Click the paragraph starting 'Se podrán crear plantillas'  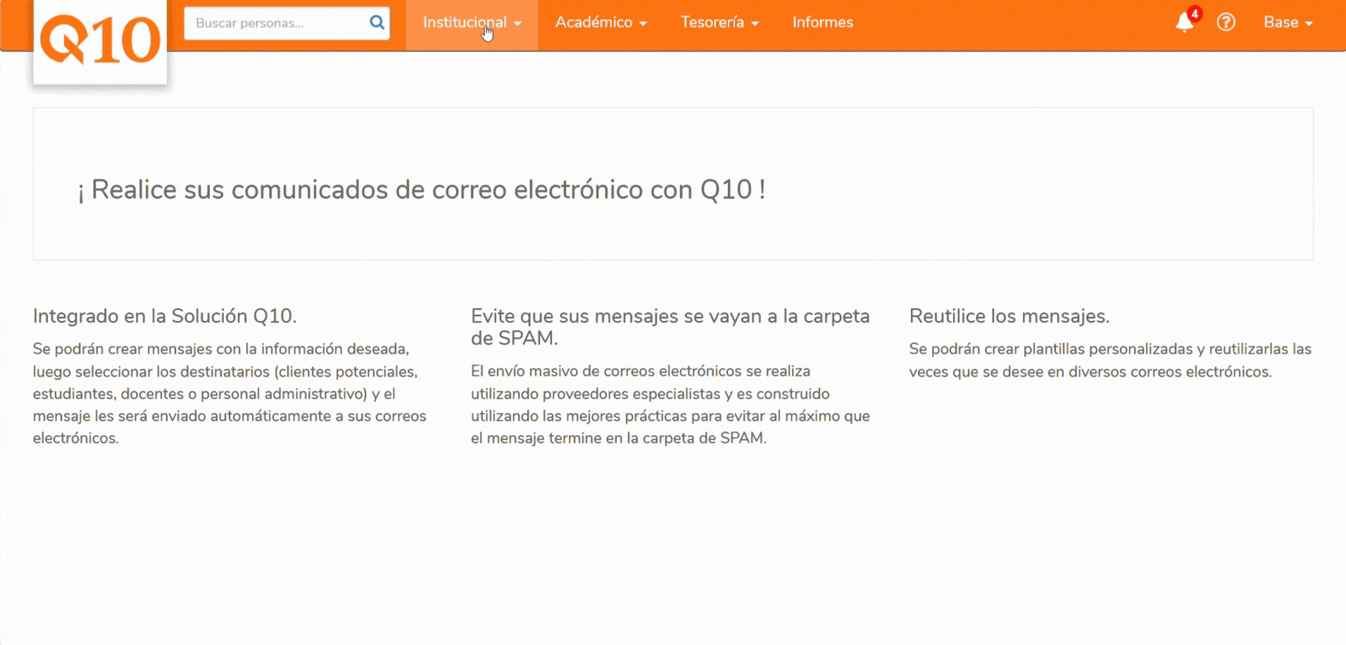(1110, 361)
